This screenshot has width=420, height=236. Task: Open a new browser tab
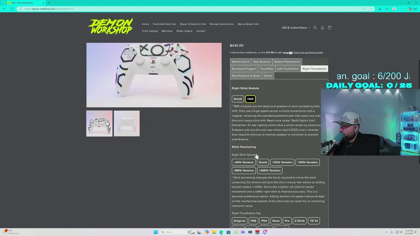click(x=49, y=3)
